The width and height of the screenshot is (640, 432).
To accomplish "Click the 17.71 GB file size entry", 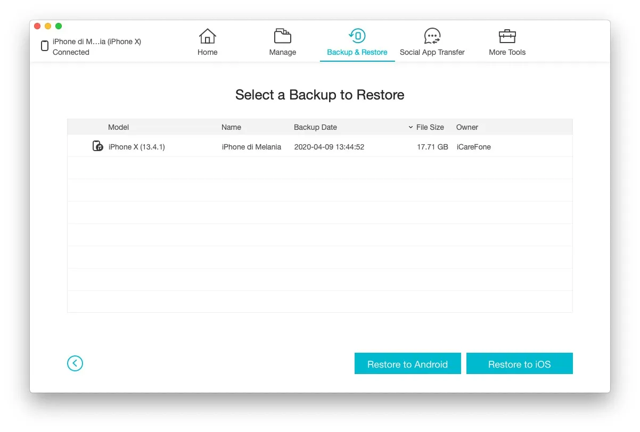I will click(x=433, y=147).
